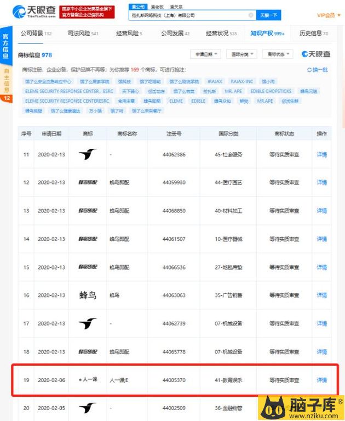Open 详情 for row 12 trademark

(x=321, y=183)
